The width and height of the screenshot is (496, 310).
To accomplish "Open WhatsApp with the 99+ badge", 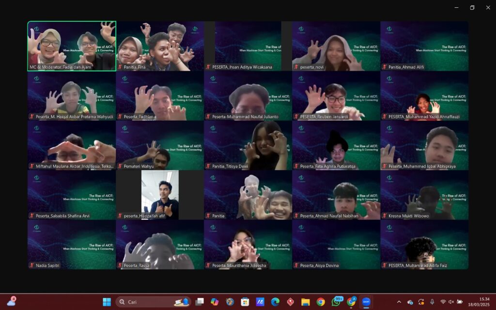I will coord(336,302).
